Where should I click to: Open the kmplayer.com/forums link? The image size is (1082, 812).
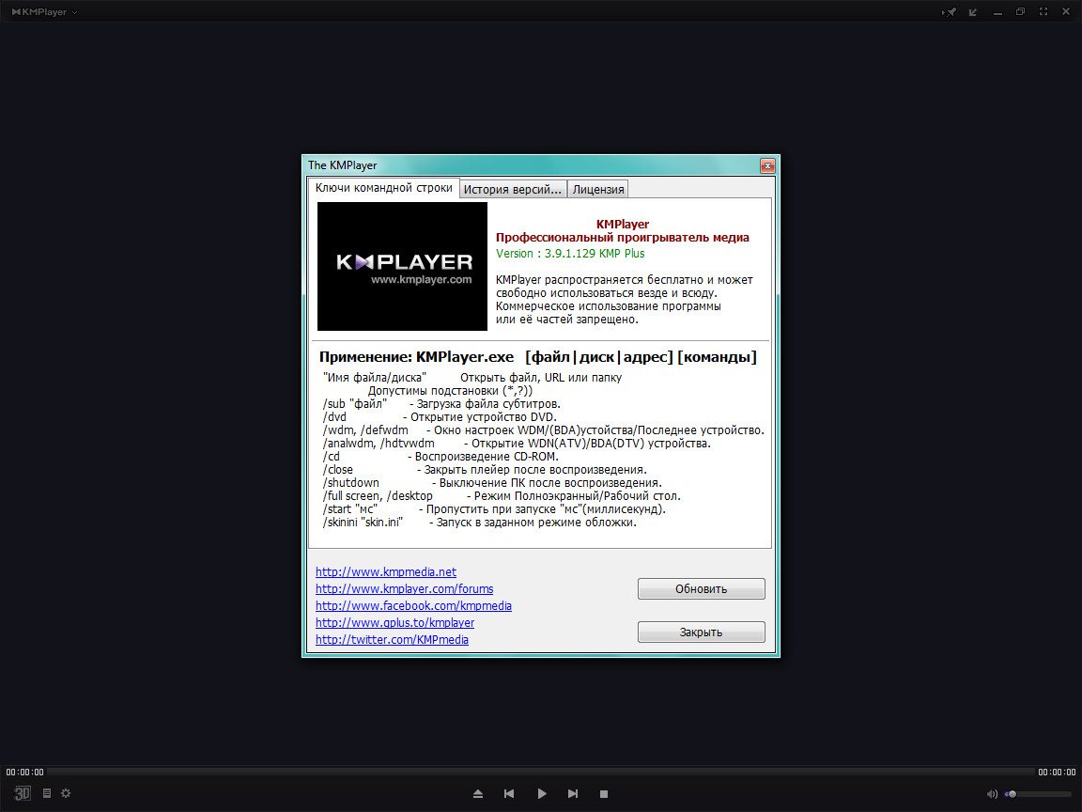[x=405, y=589]
